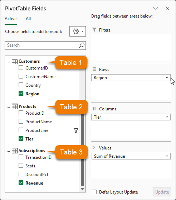This screenshot has width=176, height=200.
Task: Uncheck the Tier field
Action: [21, 138]
